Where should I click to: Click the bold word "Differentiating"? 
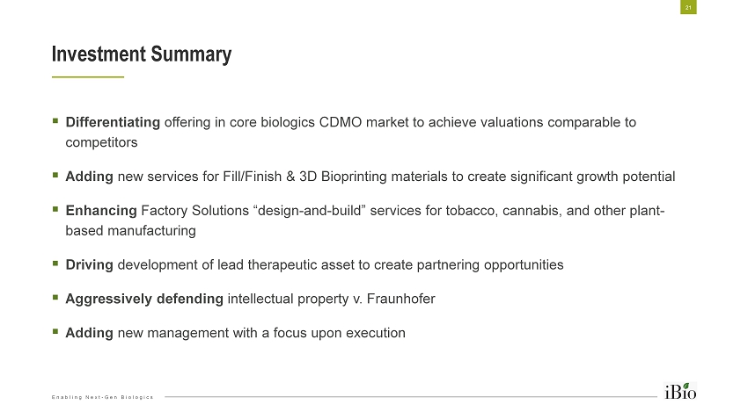point(113,122)
